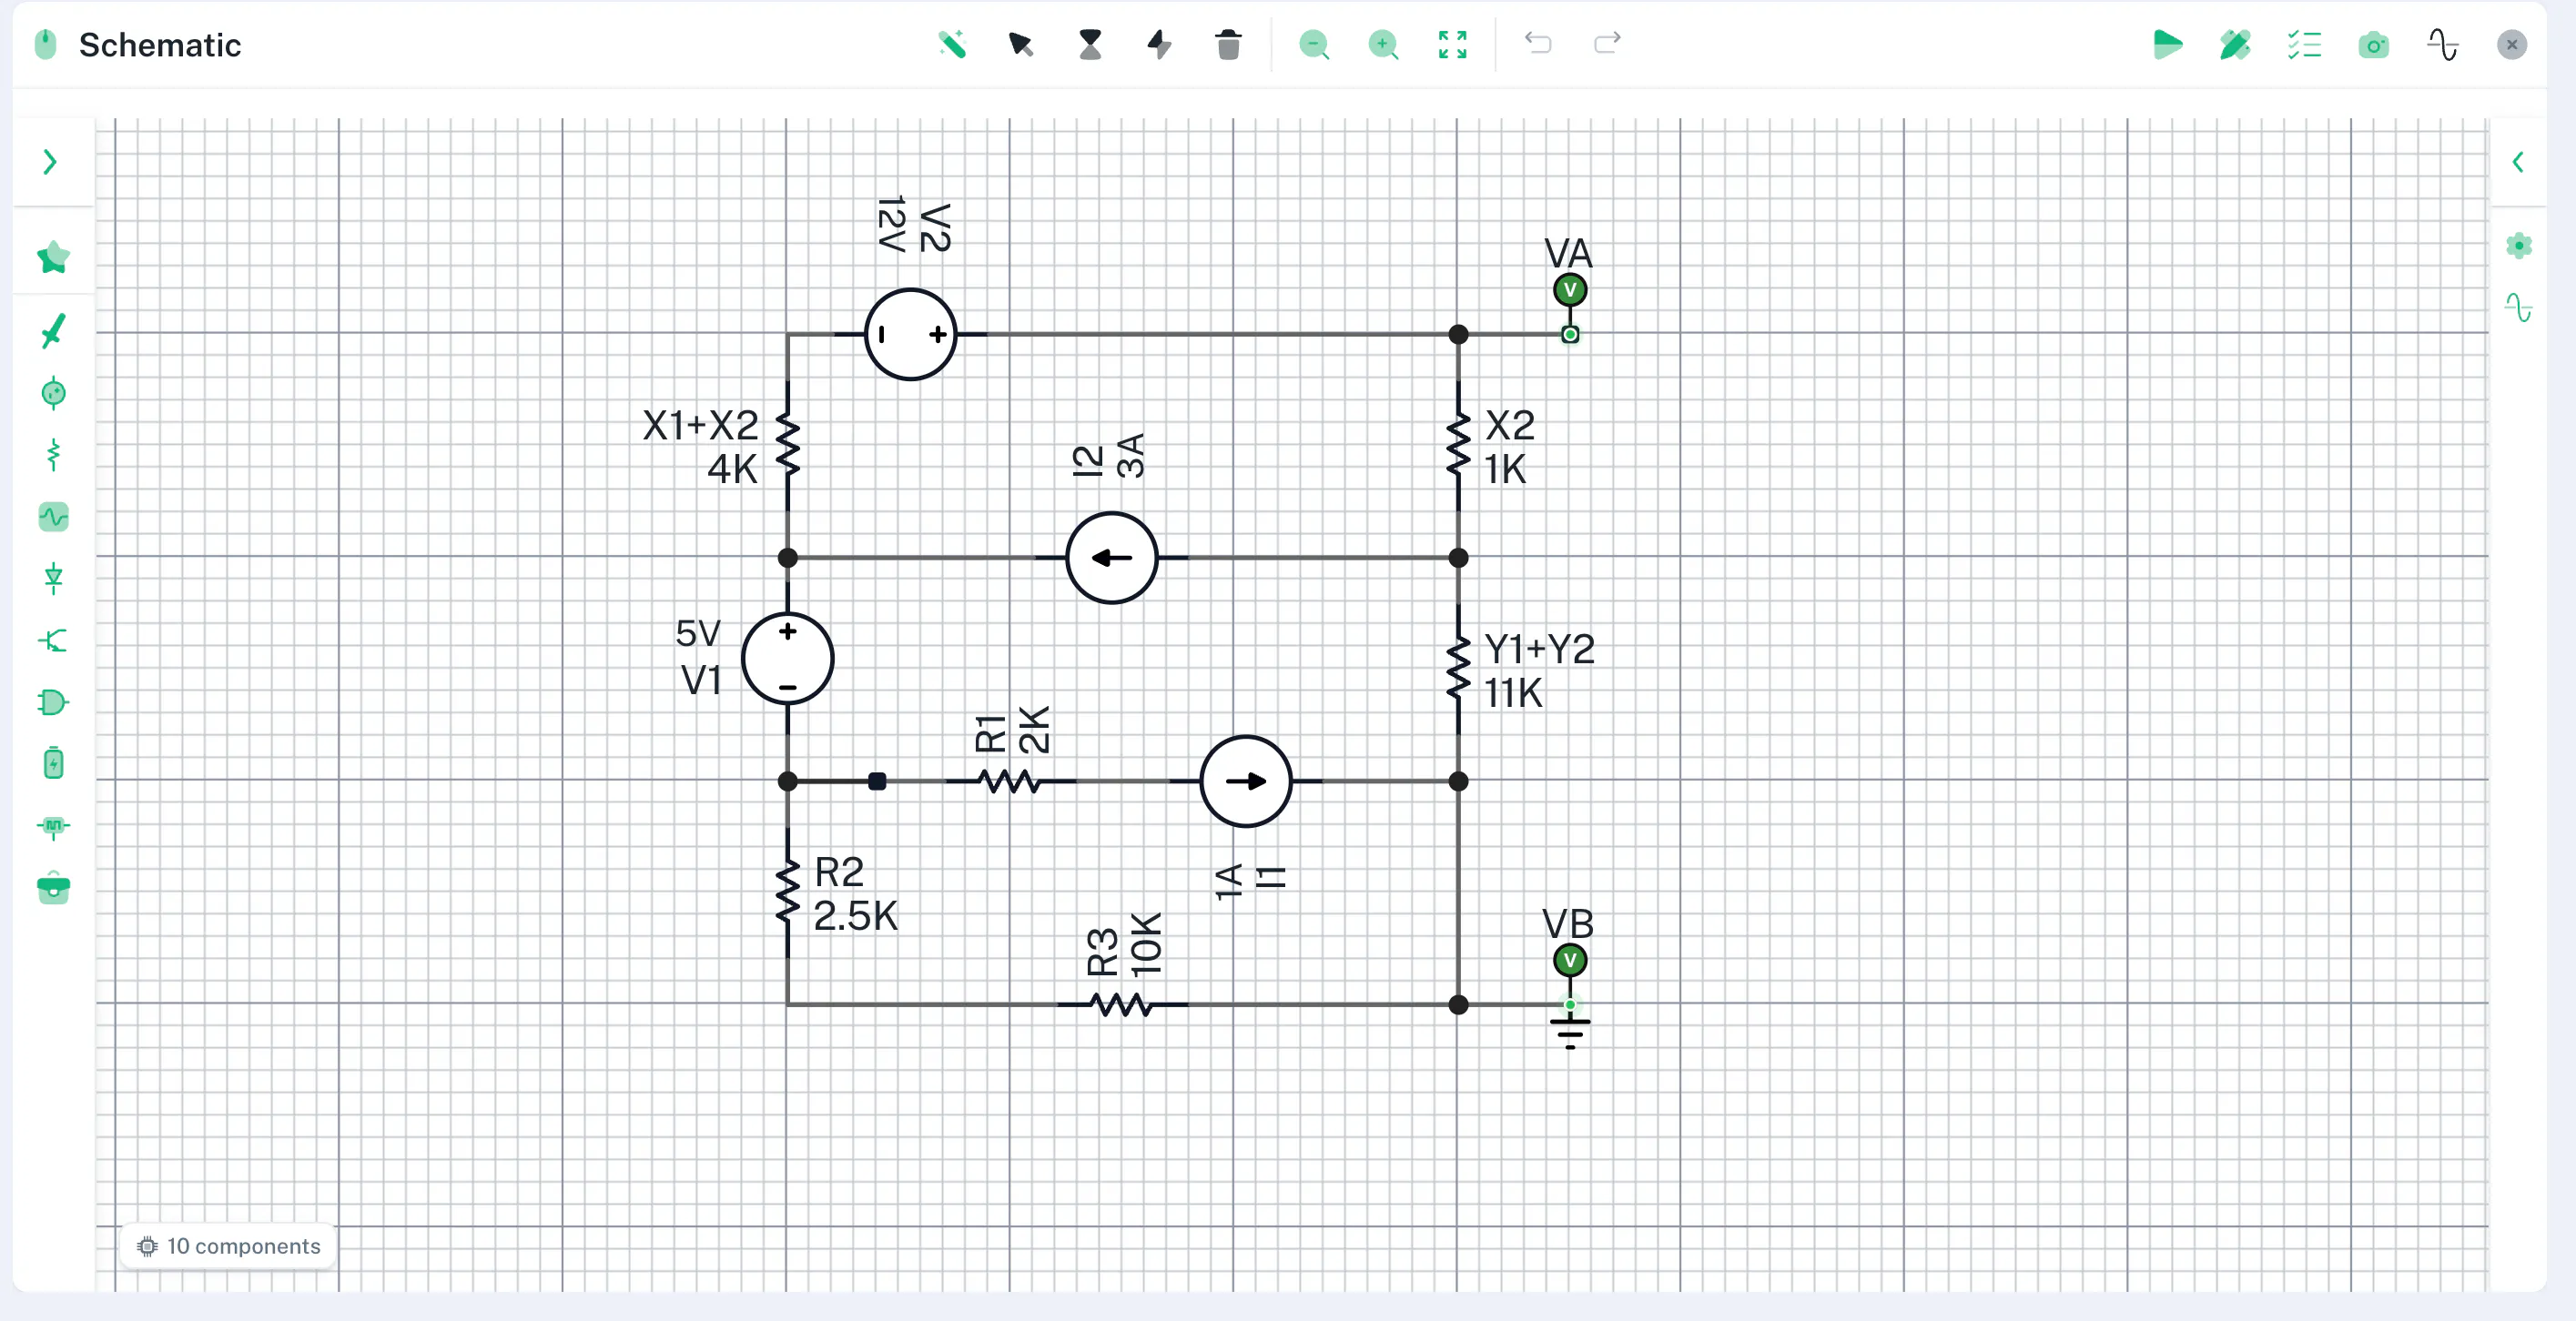Select the R3 10K resistor
Image resolution: width=2576 pixels, height=1321 pixels.
[1122, 1004]
